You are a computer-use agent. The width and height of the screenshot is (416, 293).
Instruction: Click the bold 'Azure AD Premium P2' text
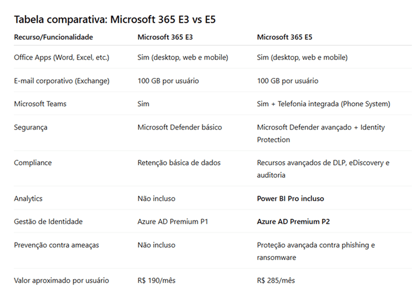293,221
